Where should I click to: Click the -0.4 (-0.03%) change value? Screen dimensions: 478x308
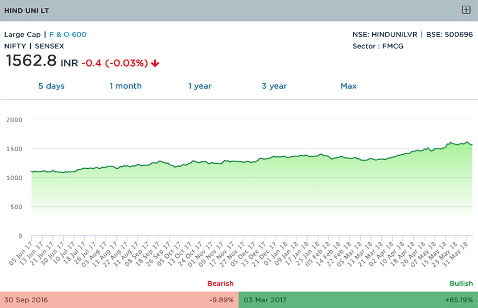[114, 63]
